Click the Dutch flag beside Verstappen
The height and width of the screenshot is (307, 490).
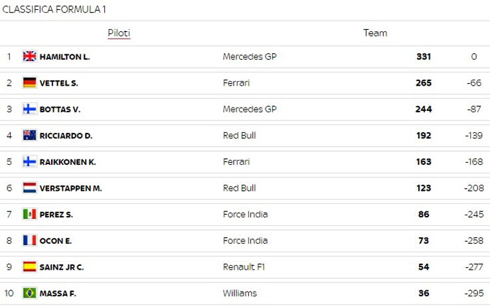pyautogui.click(x=30, y=188)
